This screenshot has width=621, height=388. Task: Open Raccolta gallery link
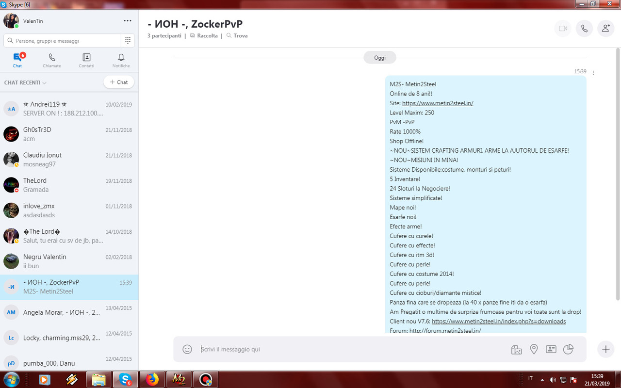pyautogui.click(x=204, y=36)
